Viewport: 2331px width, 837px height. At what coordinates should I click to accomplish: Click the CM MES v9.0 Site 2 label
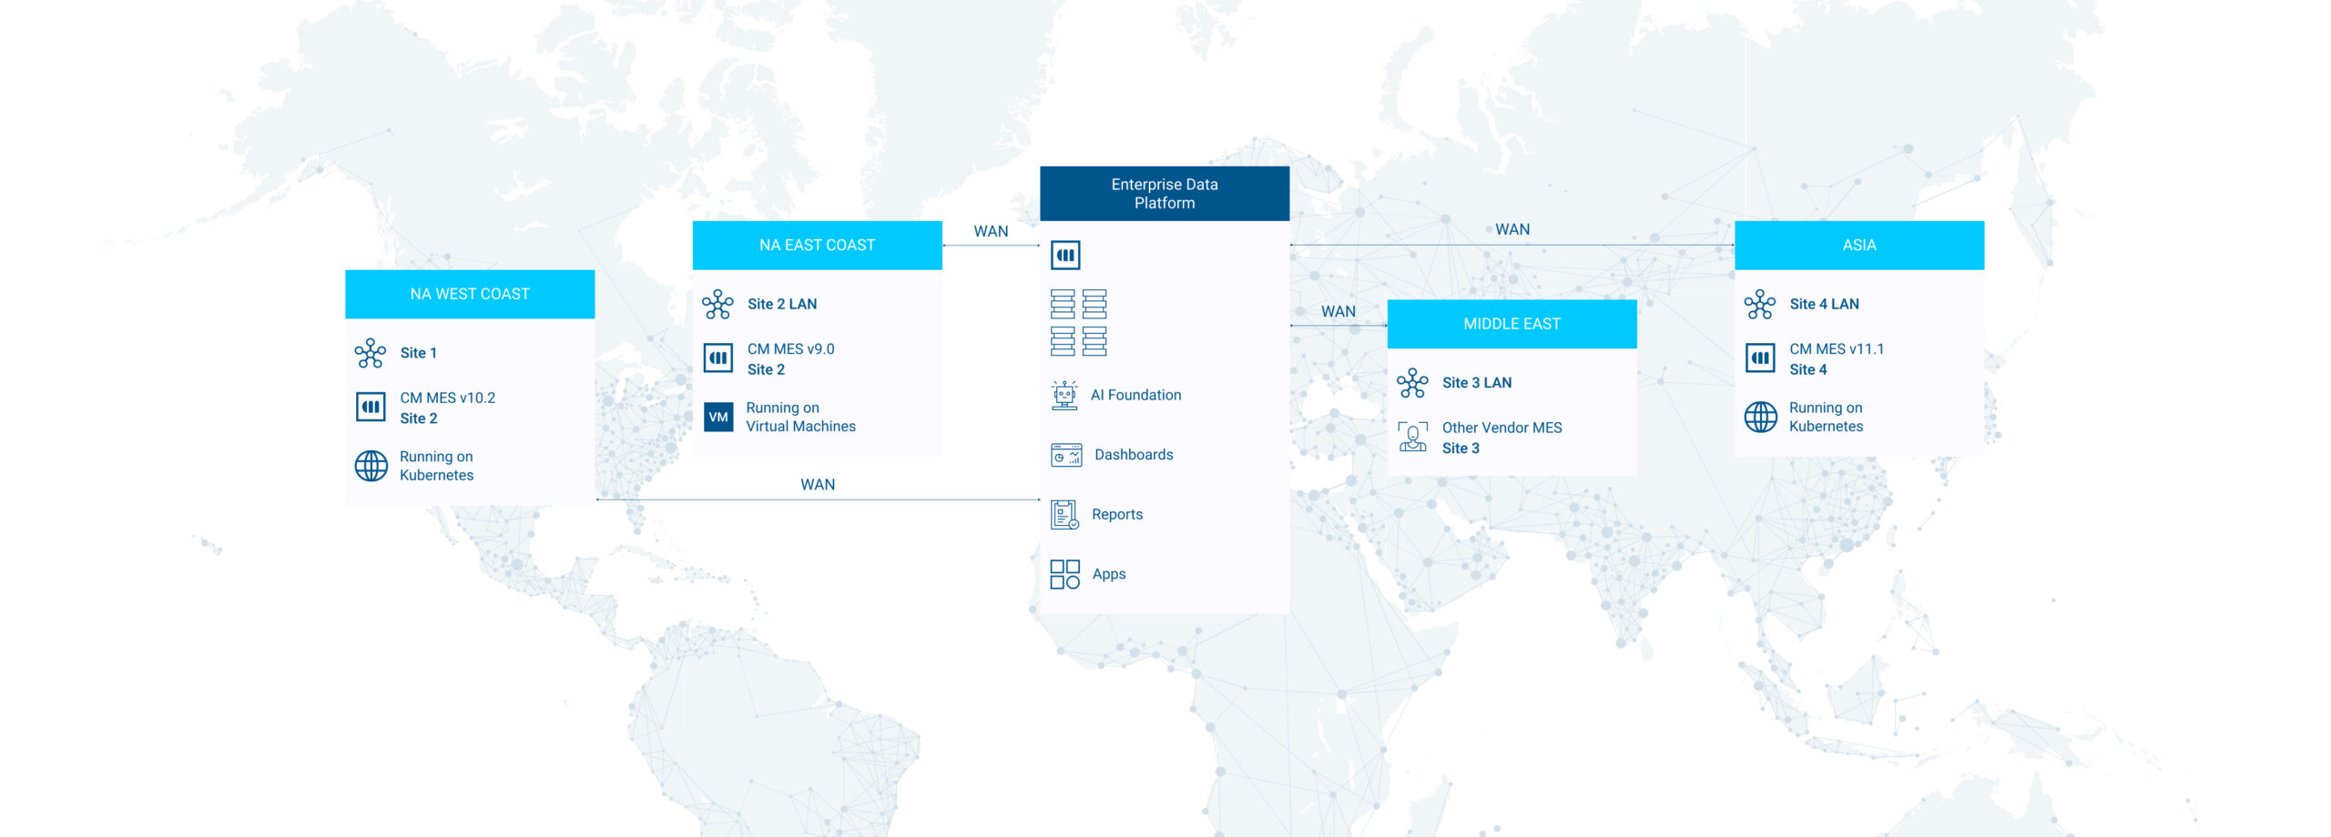coord(790,359)
